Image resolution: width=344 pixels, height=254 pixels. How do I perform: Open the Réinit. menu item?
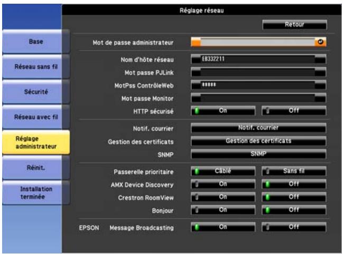pyautogui.click(x=36, y=166)
